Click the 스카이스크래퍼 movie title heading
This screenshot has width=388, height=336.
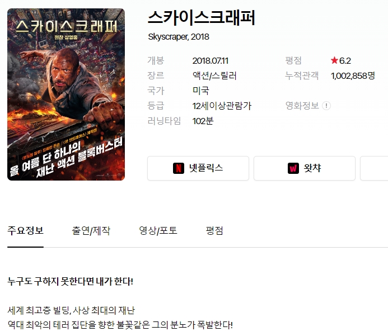click(x=202, y=18)
